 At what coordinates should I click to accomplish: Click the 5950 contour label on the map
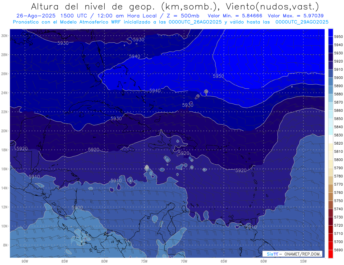click(218, 76)
